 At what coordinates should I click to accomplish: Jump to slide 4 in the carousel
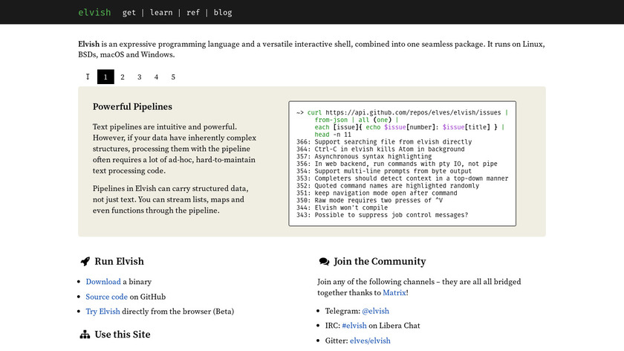click(157, 77)
